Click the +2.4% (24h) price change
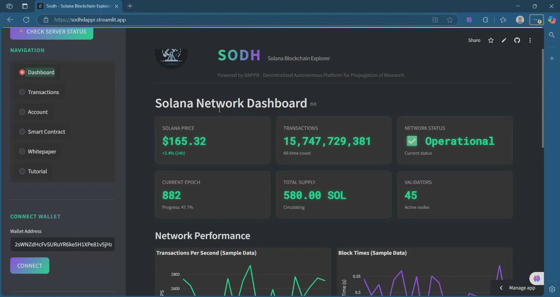 tap(174, 153)
